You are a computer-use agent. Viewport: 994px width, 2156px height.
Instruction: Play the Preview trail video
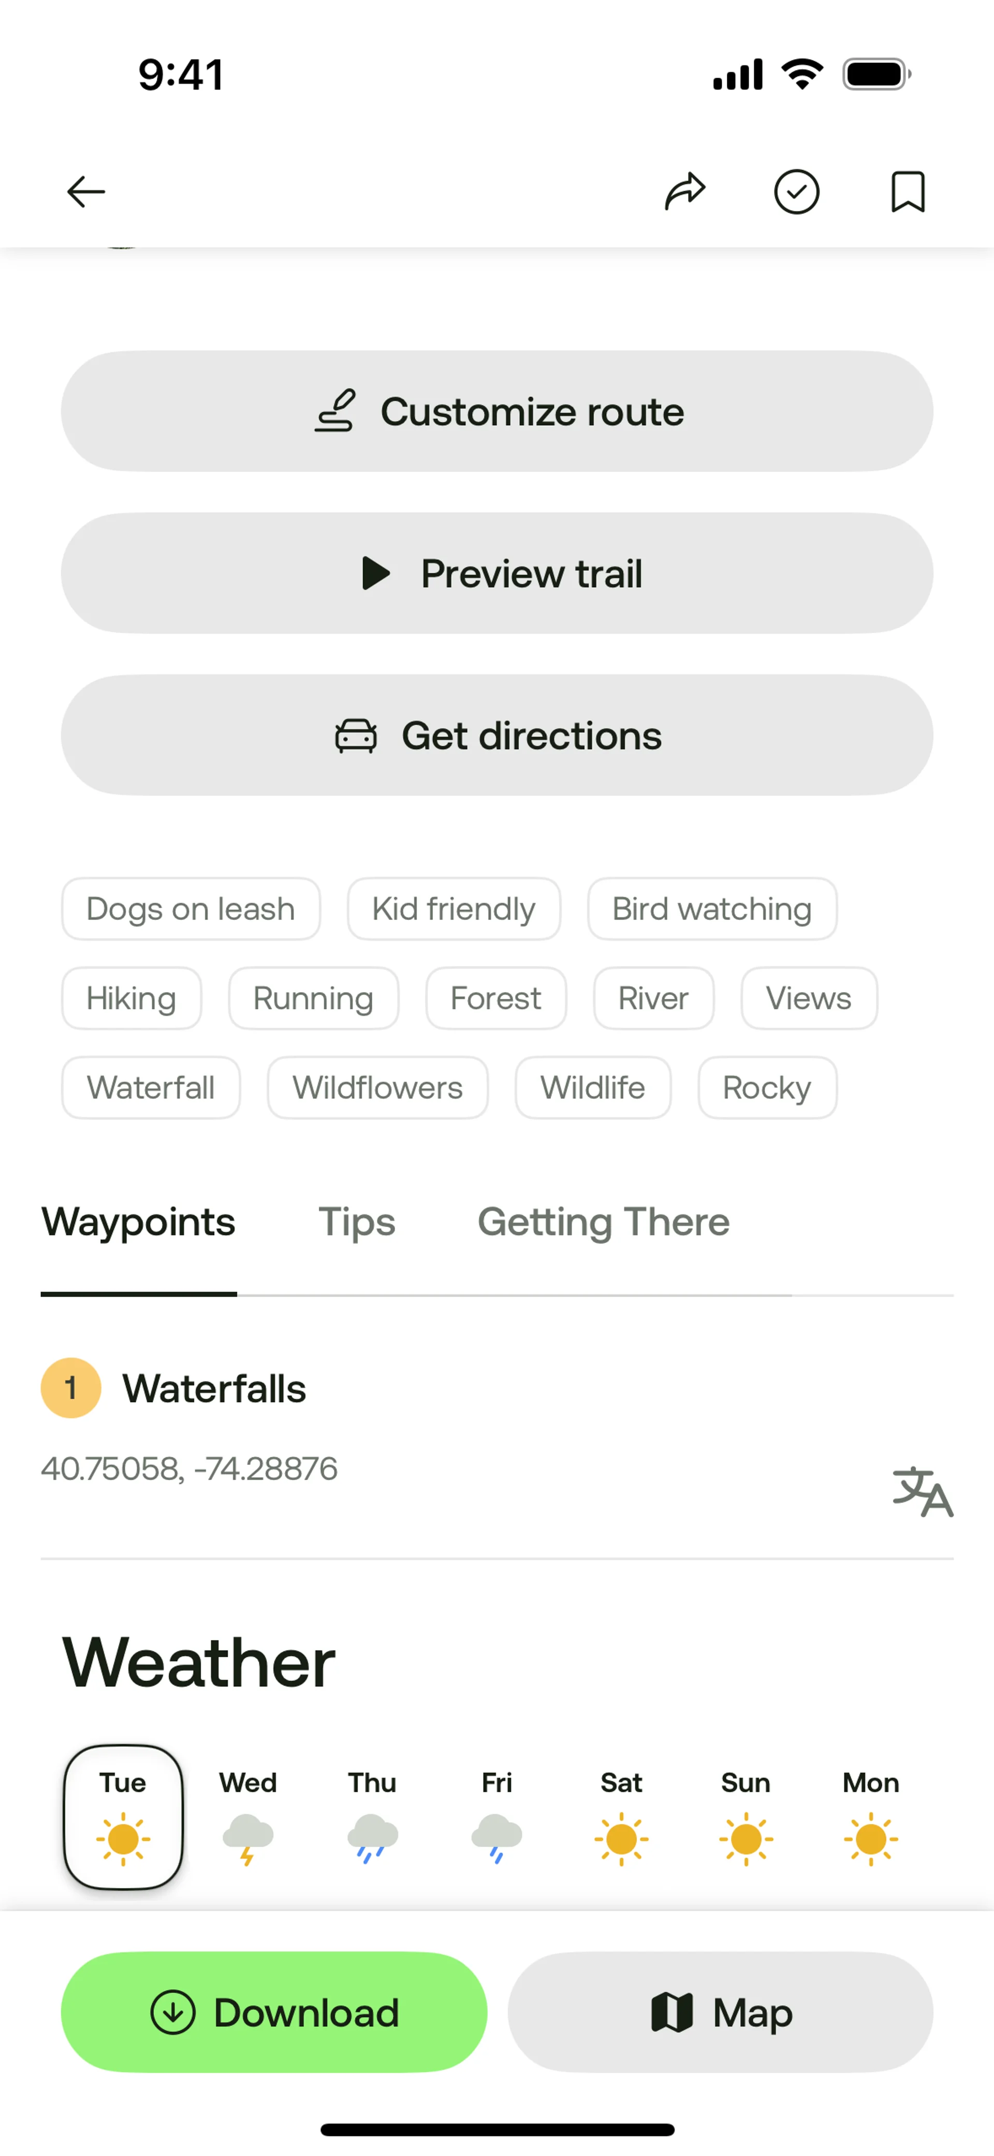497,573
